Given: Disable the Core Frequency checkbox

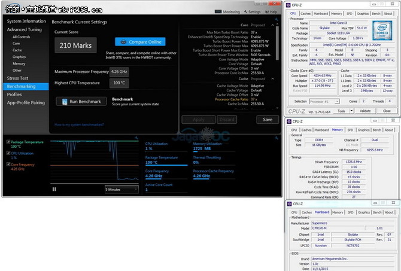Looking at the screenshot, I should [x=8, y=164].
